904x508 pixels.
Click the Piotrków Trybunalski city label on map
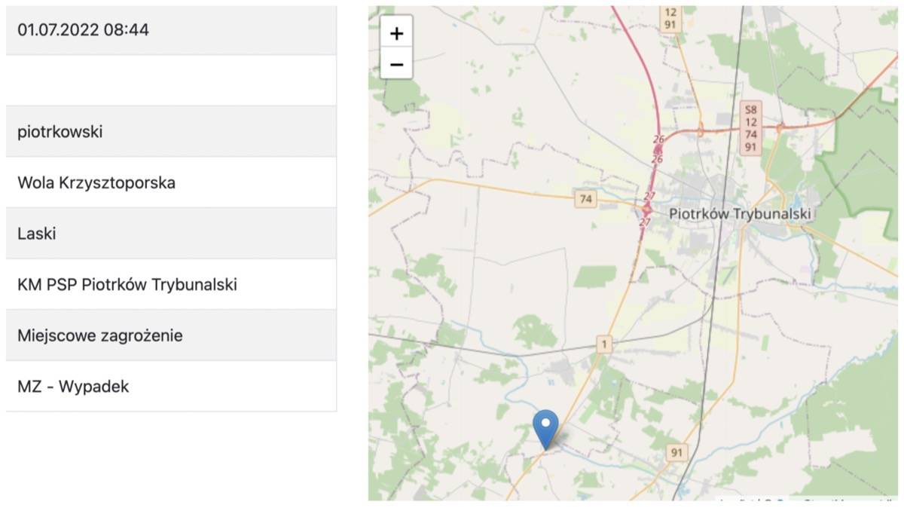click(740, 214)
